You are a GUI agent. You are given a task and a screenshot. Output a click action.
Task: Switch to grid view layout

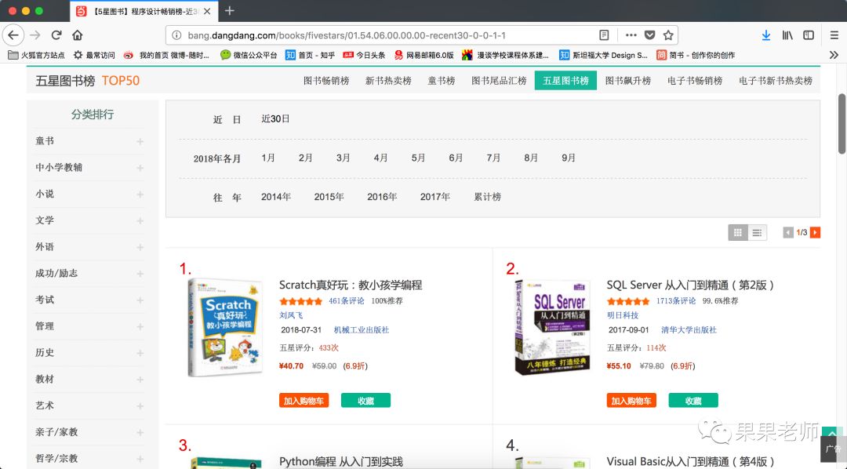[738, 233]
